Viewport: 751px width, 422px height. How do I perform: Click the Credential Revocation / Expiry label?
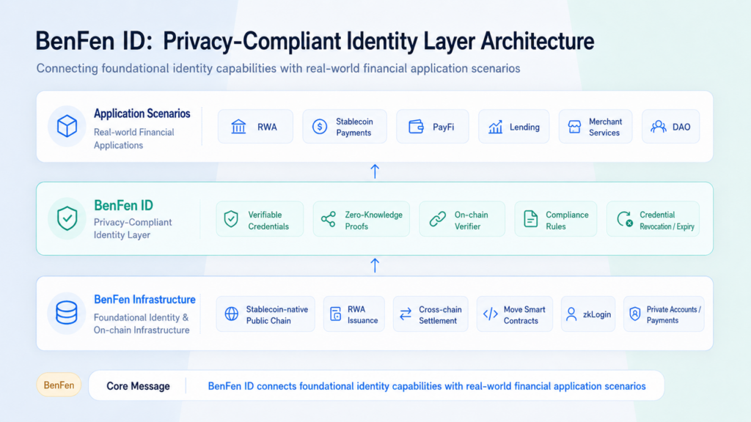click(x=667, y=221)
